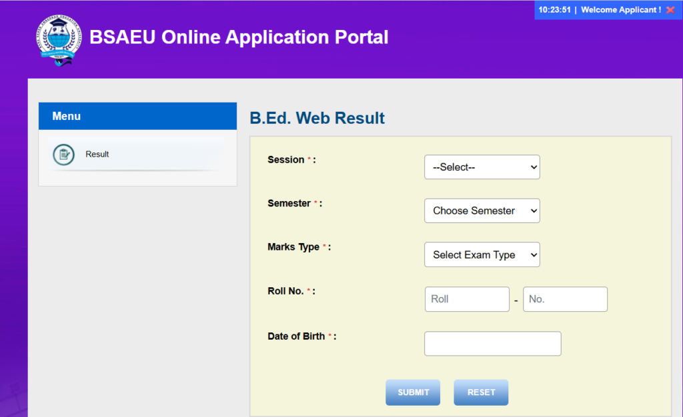Focus the Date of Birth field
This screenshot has height=417, width=683.
[x=493, y=344]
